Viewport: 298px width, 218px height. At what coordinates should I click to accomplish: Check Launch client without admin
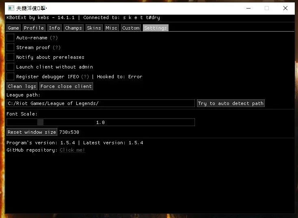[x=10, y=67]
